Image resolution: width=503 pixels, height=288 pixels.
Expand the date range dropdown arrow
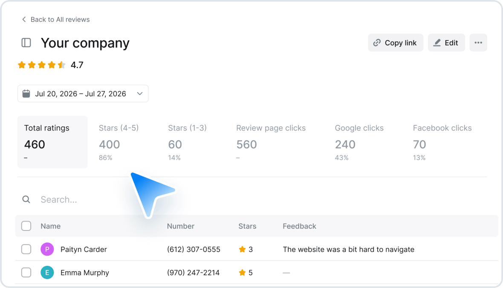tap(139, 94)
